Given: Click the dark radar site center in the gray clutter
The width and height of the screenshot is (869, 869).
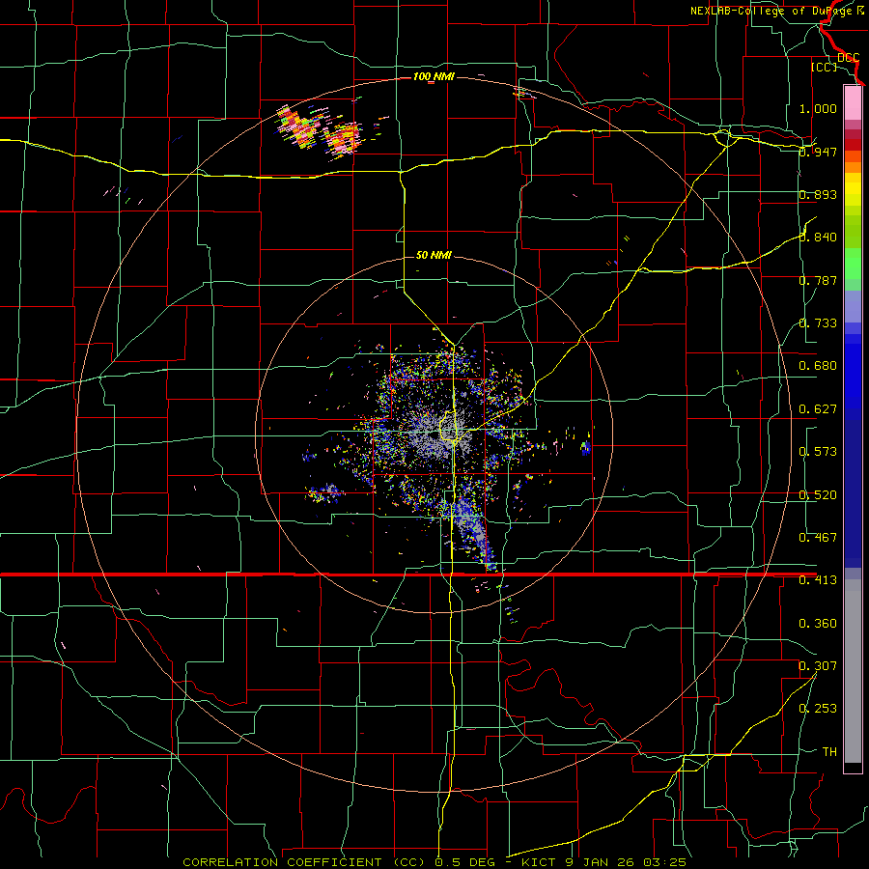Looking at the screenshot, I should [434, 435].
